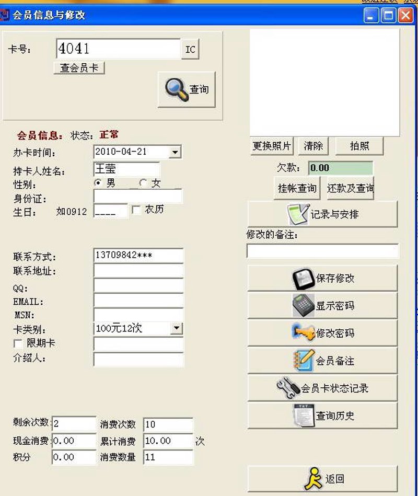Expand the 办卡时间 date dropdown
The image size is (418, 496).
click(x=175, y=152)
